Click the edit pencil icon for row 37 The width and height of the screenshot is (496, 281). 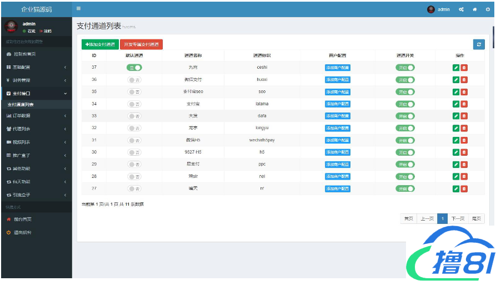point(456,68)
